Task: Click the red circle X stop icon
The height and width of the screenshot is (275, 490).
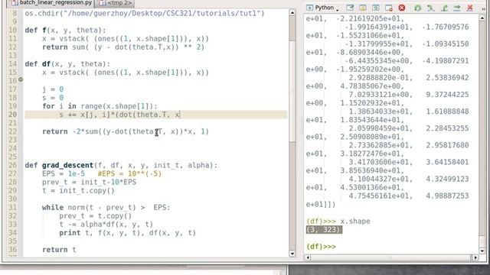Action: (402, 8)
